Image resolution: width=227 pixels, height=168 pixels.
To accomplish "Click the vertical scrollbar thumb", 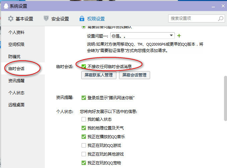I will pyautogui.click(x=225, y=97).
